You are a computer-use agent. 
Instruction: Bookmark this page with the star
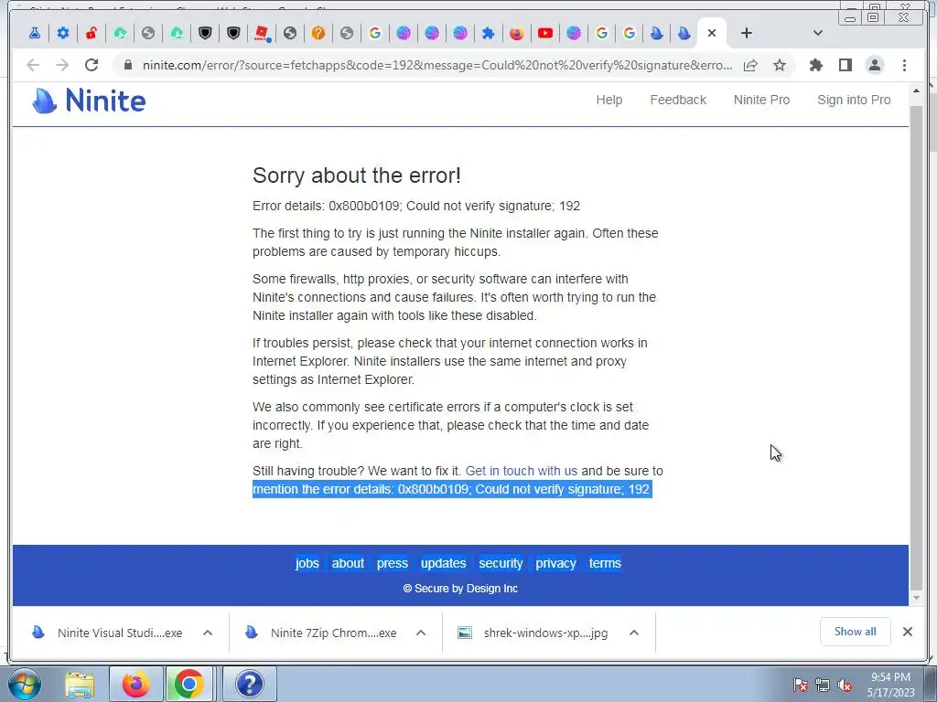pos(780,65)
